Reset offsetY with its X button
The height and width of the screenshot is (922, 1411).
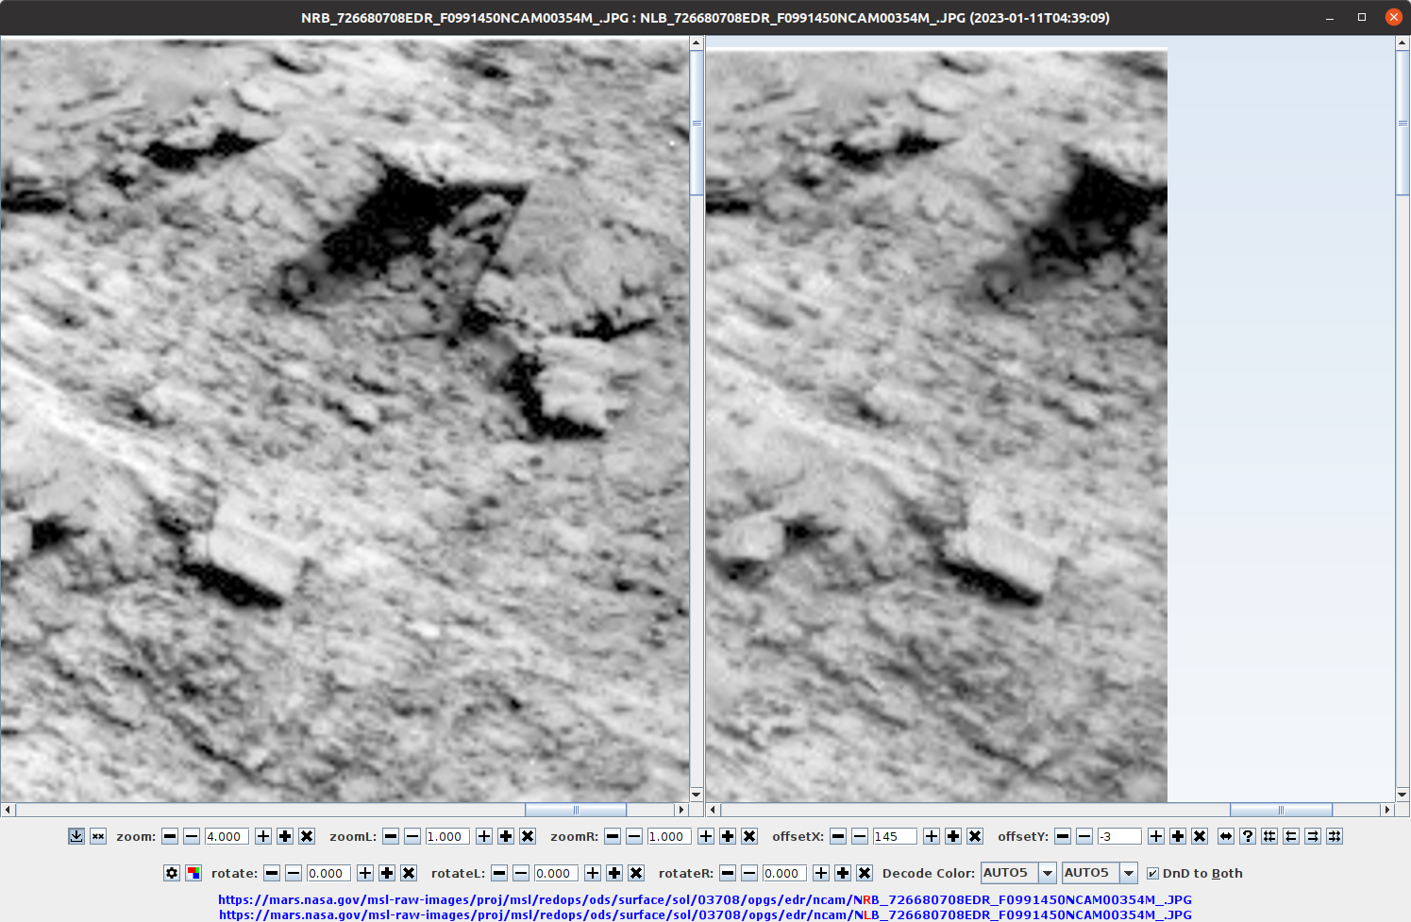point(1200,836)
